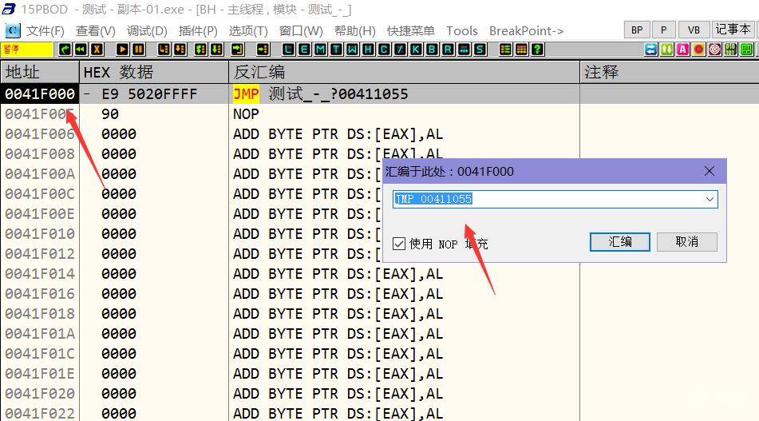Open Breakpoints (B) window icon
The height and width of the screenshot is (421, 759).
(x=433, y=50)
